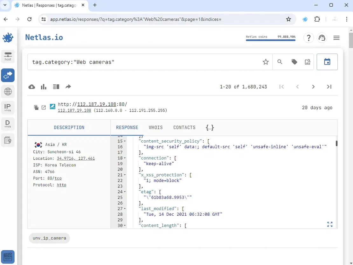The width and height of the screenshot is (353, 265).
Task: Open the 112.187.19.108 host link
Action: (x=74, y=110)
